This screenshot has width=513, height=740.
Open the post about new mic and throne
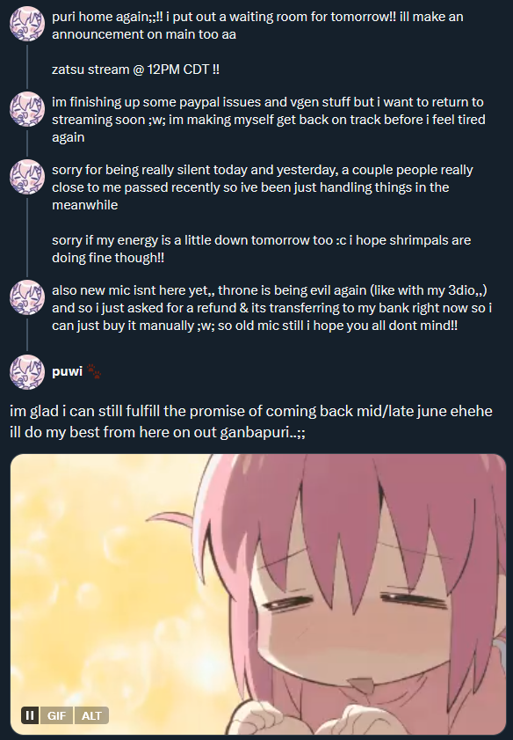coord(271,308)
